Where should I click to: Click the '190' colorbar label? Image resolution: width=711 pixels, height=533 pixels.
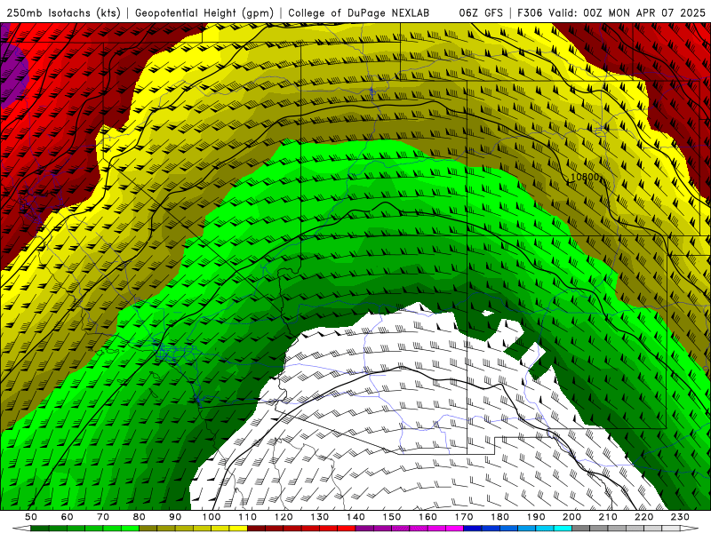[x=536, y=517]
